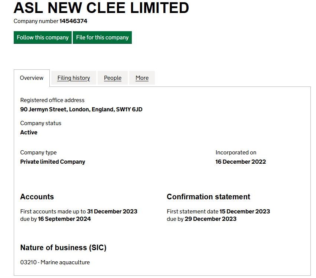Click the Nature of business (SIC) heading
Viewport: 316px width, 278px height.
63,248
